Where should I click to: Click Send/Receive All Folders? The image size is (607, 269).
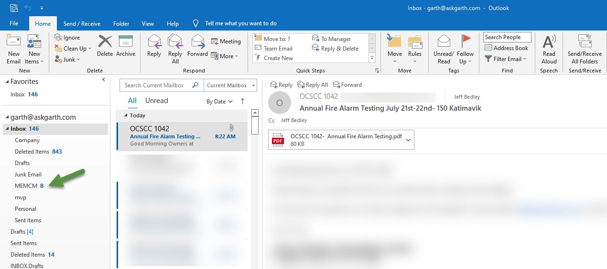click(x=585, y=49)
